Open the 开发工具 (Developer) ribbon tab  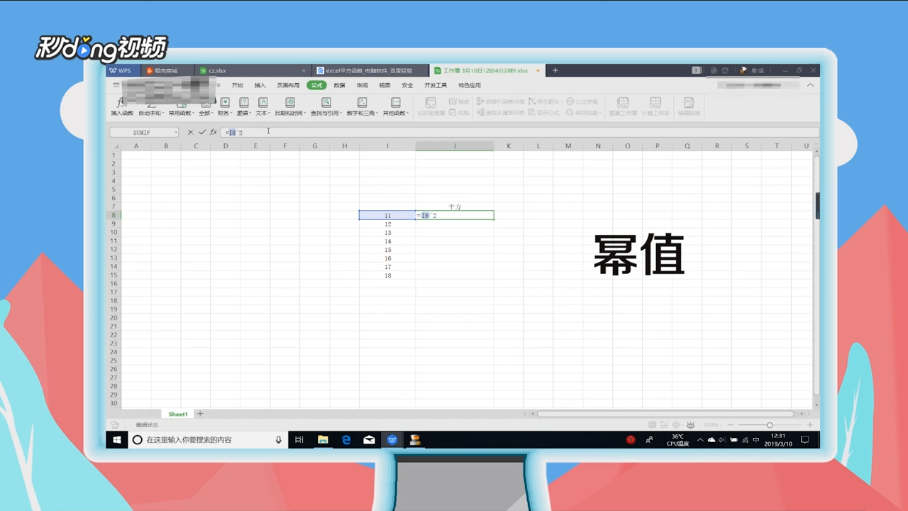click(436, 85)
